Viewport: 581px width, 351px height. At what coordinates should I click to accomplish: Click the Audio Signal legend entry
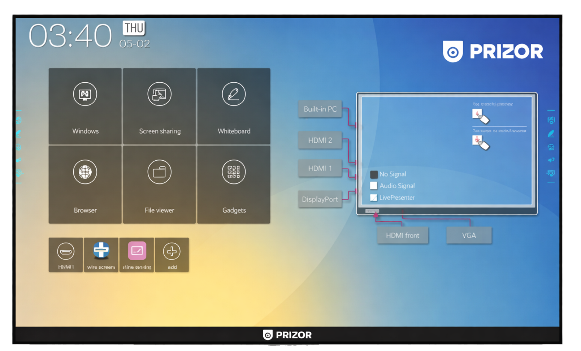pos(393,186)
